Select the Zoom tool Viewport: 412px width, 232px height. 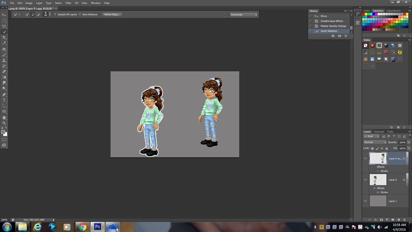(4, 123)
